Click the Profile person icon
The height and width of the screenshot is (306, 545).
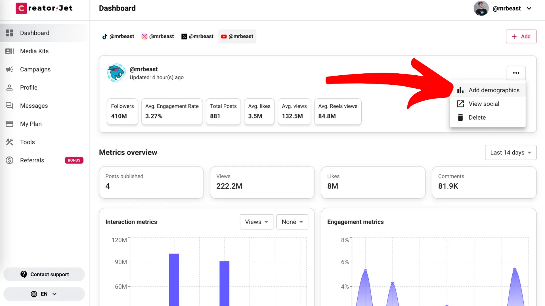pyautogui.click(x=9, y=88)
